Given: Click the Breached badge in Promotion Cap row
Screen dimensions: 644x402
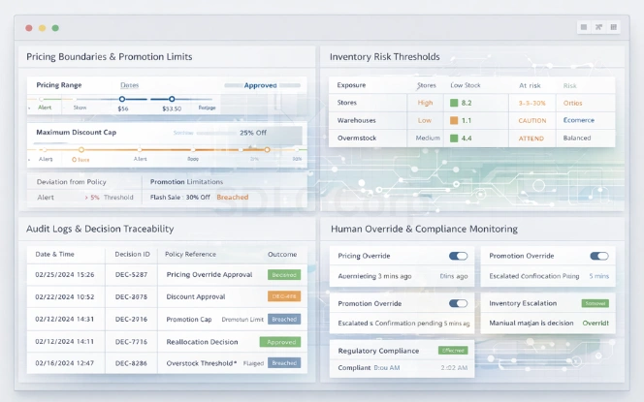Looking at the screenshot, I should (x=284, y=319).
